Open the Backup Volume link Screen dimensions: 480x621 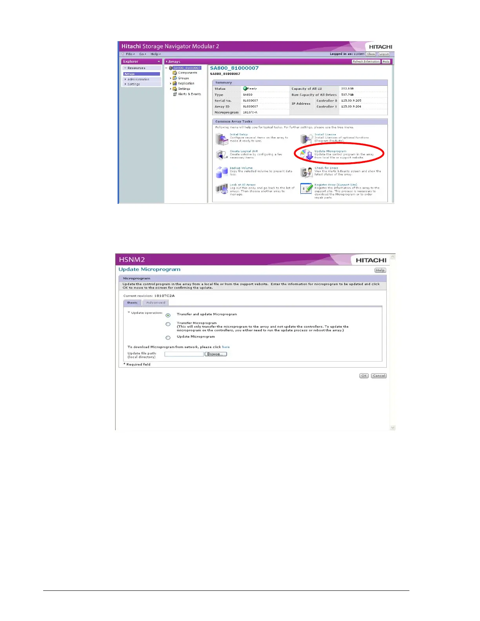point(241,168)
